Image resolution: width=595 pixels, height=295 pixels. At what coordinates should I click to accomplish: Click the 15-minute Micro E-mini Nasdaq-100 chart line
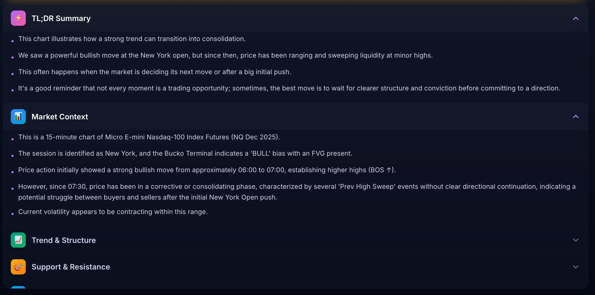[149, 137]
